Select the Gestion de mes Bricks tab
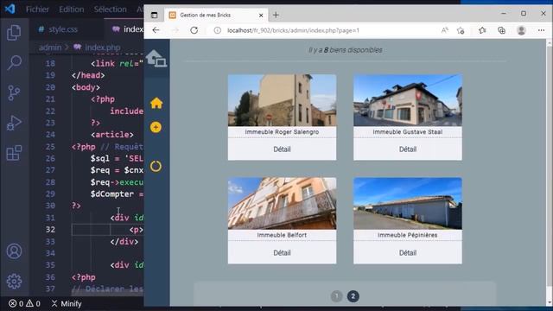This screenshot has width=553, height=311. 216,16
